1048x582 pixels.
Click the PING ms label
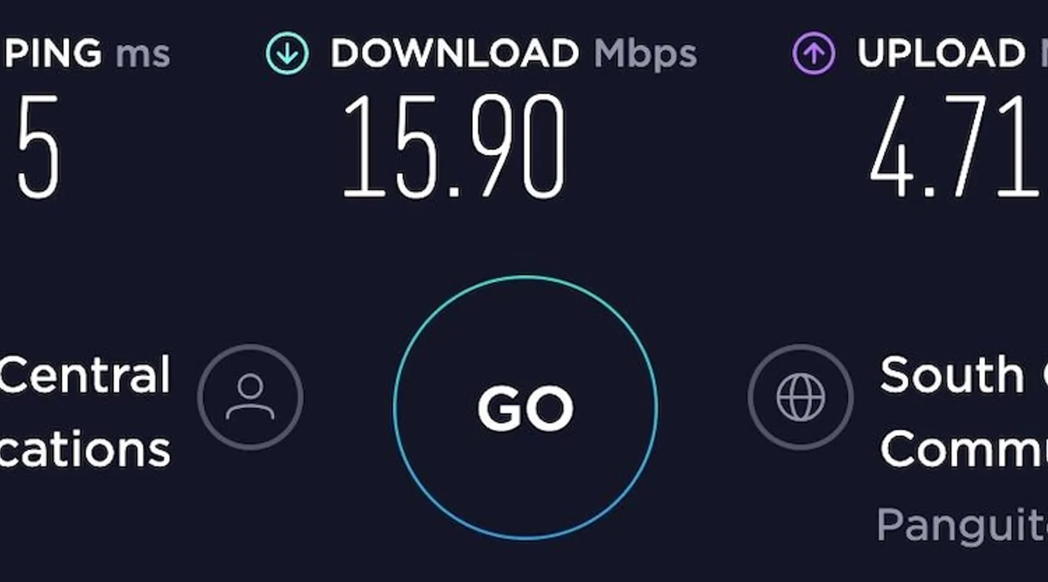(86, 54)
